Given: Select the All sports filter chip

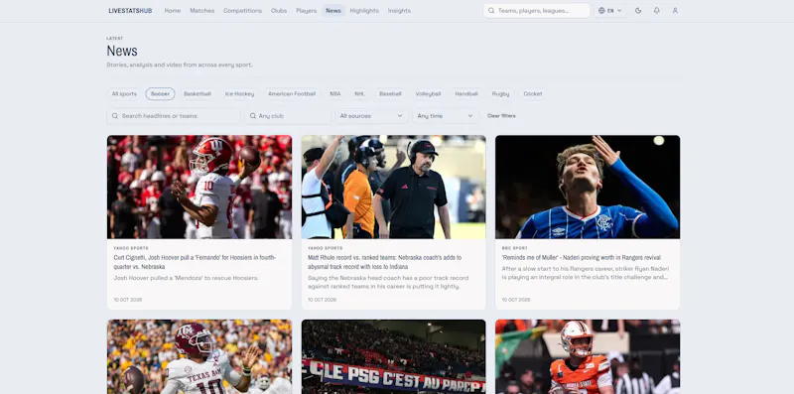Looking at the screenshot, I should click(x=124, y=94).
